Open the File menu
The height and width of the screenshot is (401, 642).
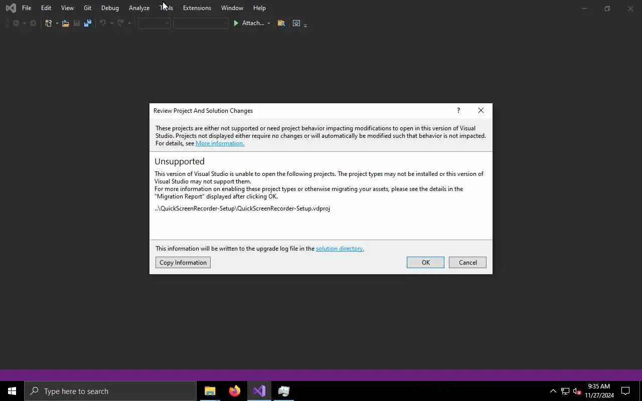point(27,8)
